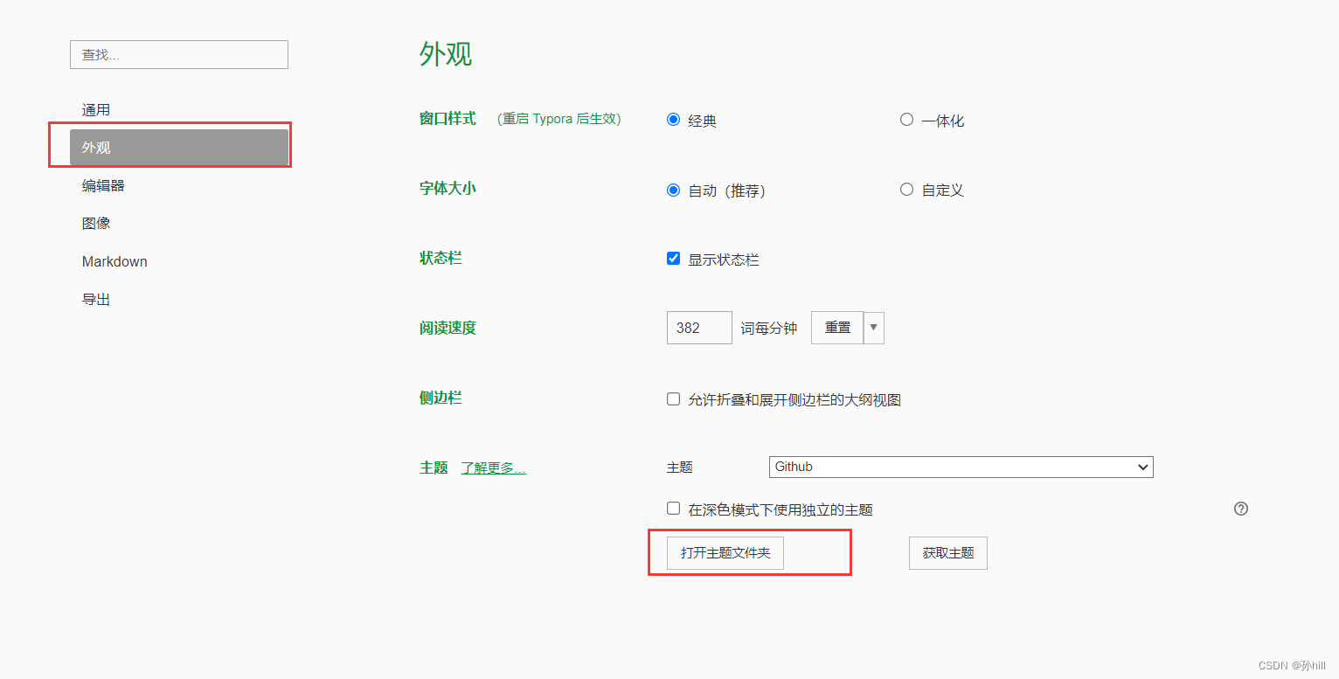Enable 允许折叠和展开侧边栏的大纲视图 checkbox
This screenshot has width=1339, height=679.
[x=673, y=399]
